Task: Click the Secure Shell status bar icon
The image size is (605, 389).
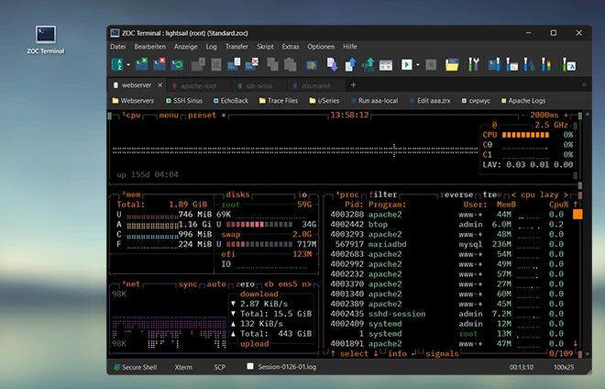Action: (x=116, y=367)
